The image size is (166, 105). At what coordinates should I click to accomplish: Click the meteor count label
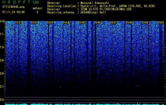(x=37, y=8)
